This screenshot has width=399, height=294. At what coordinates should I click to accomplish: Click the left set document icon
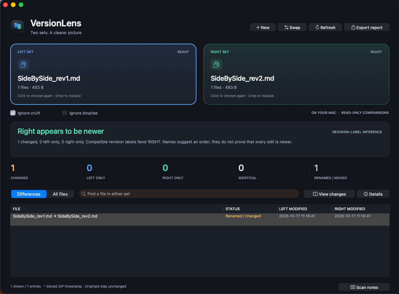click(x=23, y=65)
